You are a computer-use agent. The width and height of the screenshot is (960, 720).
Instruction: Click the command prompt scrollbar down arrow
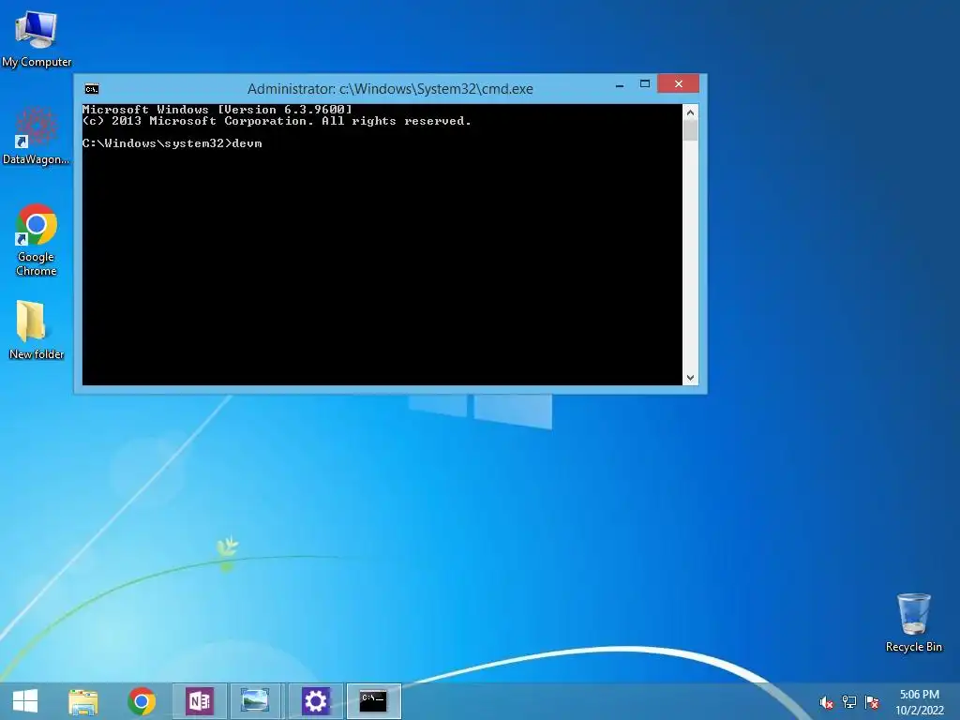690,378
